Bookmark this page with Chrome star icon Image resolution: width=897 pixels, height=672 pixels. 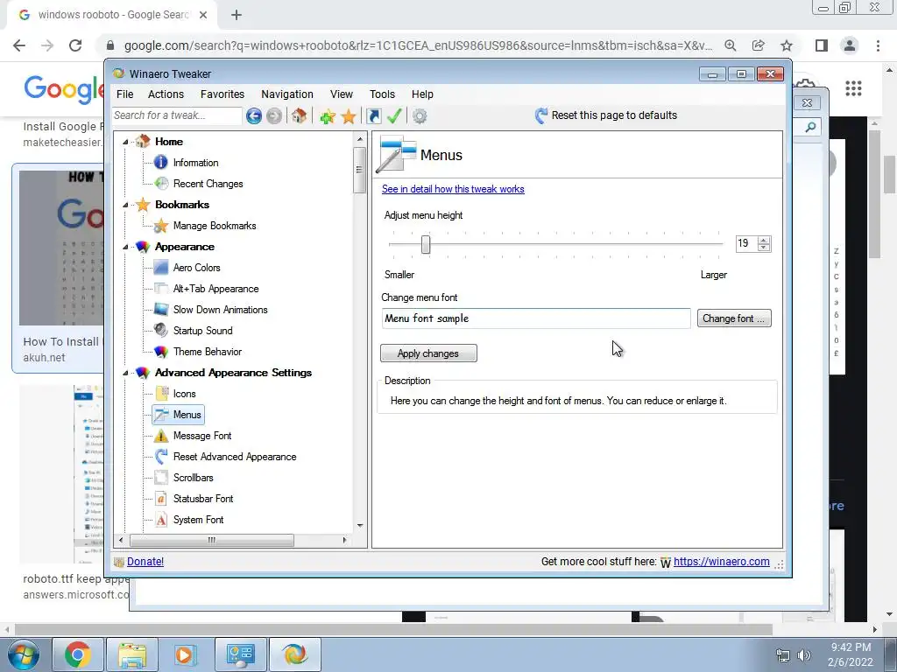[x=787, y=45]
